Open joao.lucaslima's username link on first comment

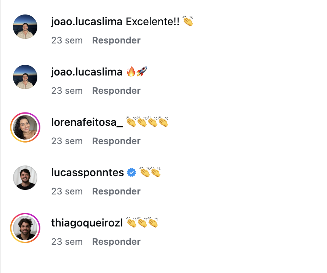point(87,22)
